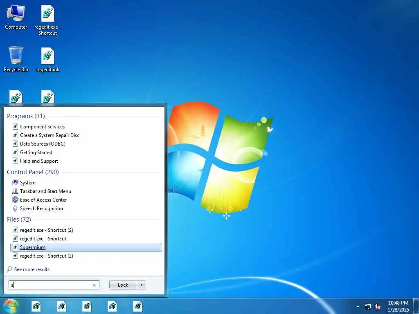The width and height of the screenshot is (419, 314).
Task: Open the Recycle Bin desktop icon
Action: tap(16, 59)
